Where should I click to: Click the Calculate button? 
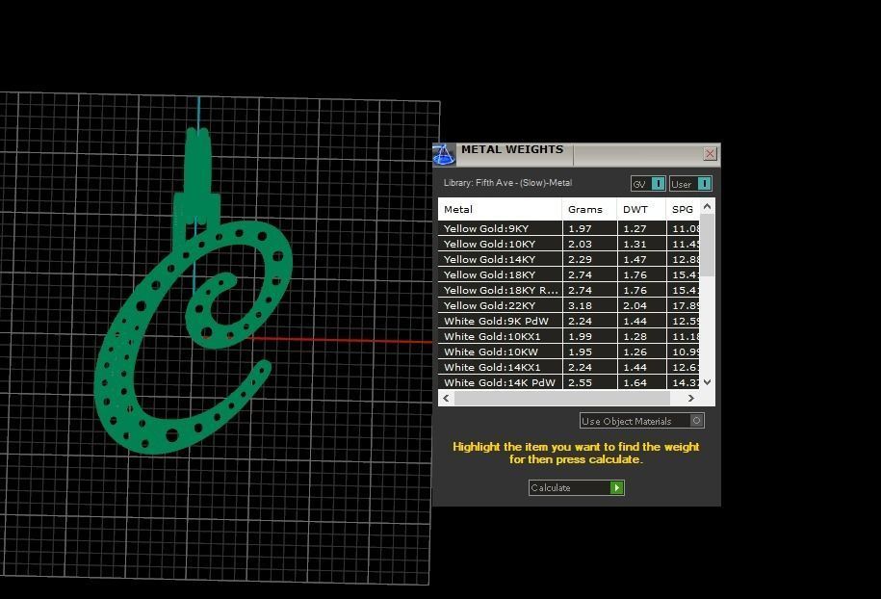[x=577, y=487]
